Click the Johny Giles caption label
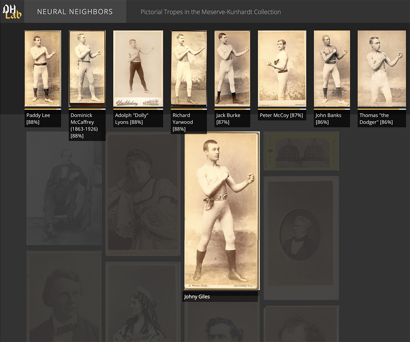The width and height of the screenshot is (410, 342). click(197, 297)
